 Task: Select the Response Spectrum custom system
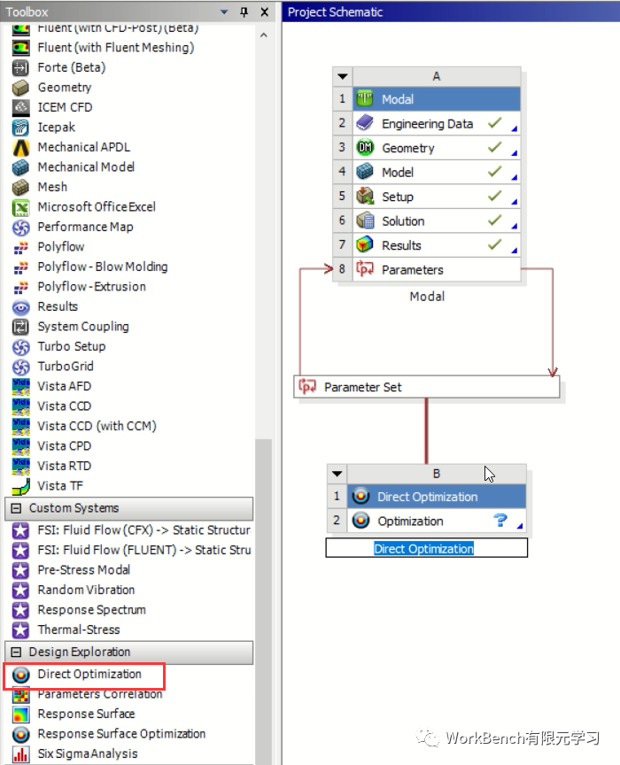[92, 610]
